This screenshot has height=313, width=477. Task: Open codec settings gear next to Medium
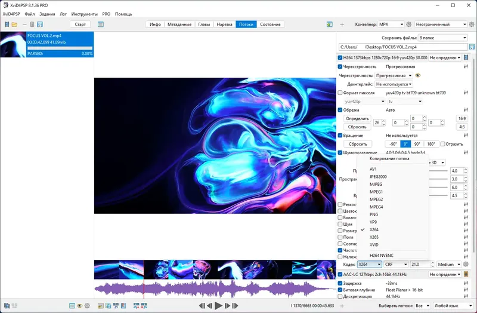coord(466,264)
